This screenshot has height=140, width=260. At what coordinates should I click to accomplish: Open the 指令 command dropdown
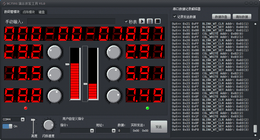coord(92,131)
